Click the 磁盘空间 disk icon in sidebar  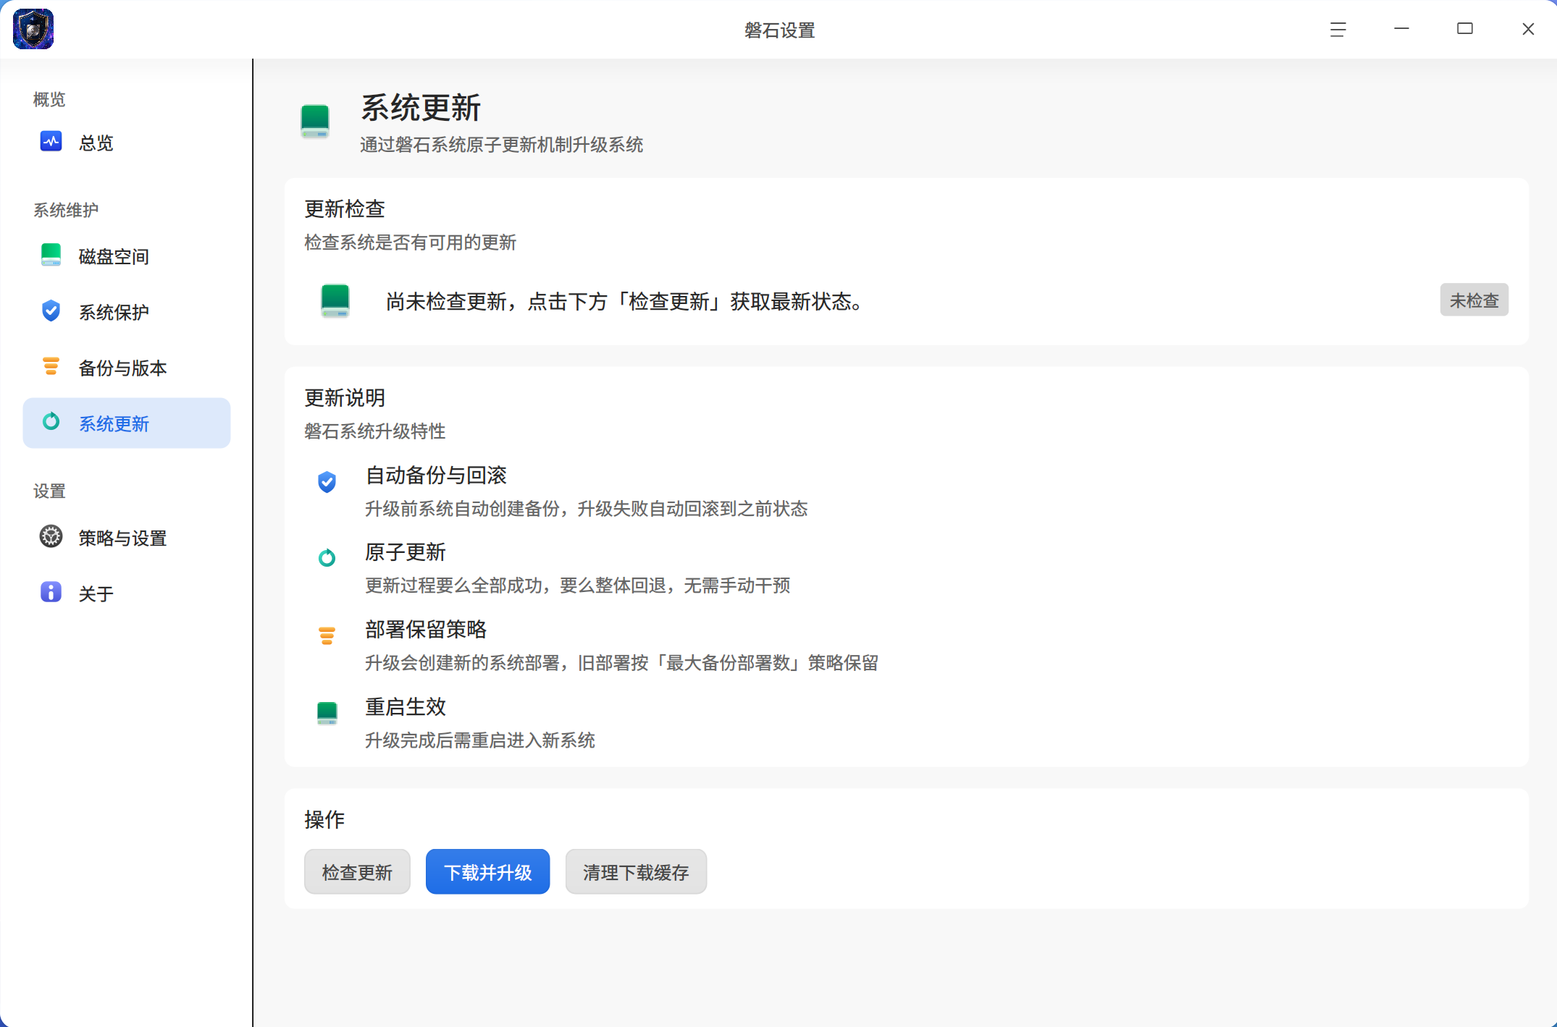[x=51, y=255]
